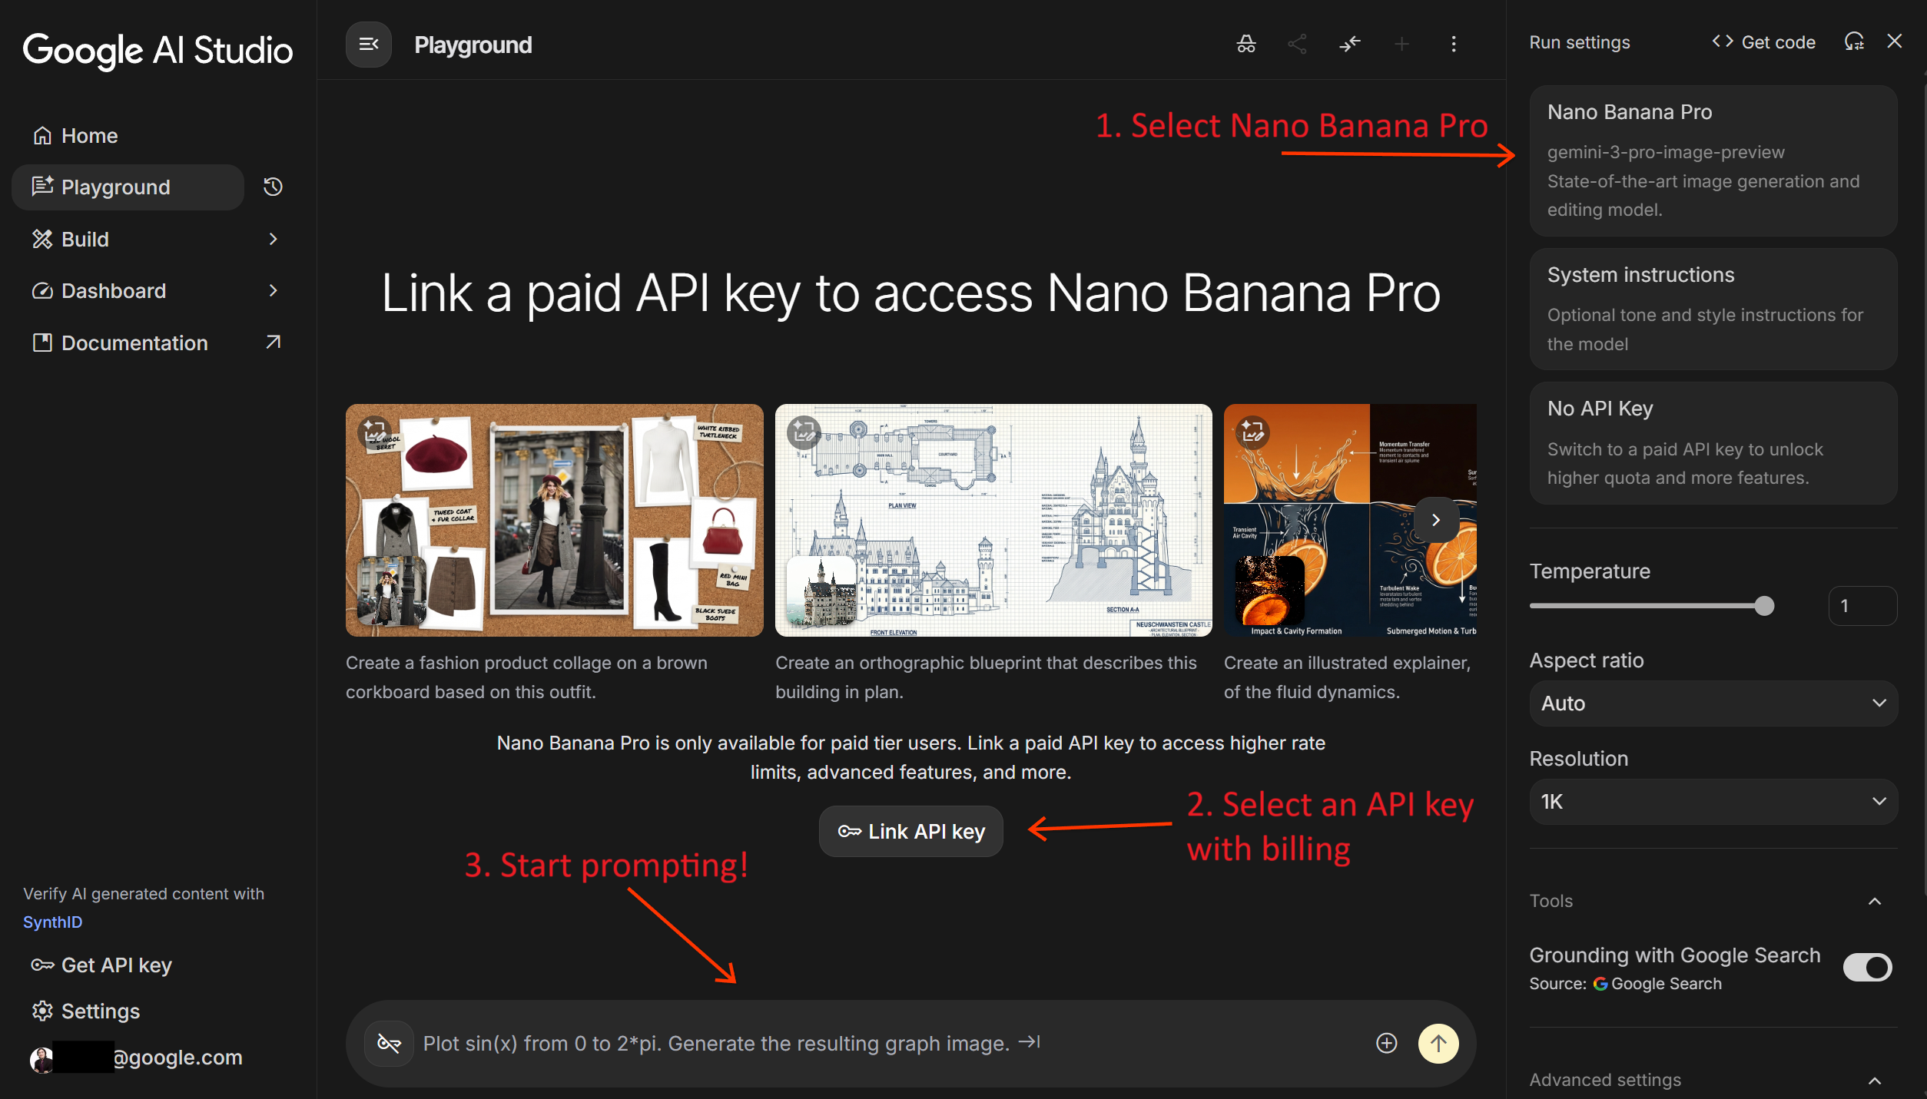The height and width of the screenshot is (1099, 1927).
Task: Enable Grounding with Google Search
Action: (x=1867, y=967)
